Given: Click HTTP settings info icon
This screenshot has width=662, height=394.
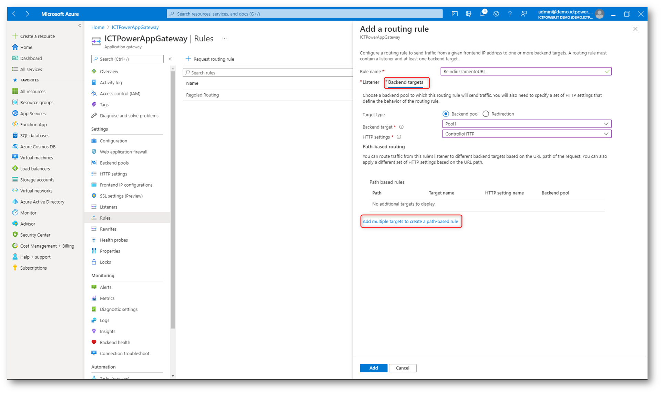Looking at the screenshot, I should tap(399, 137).
